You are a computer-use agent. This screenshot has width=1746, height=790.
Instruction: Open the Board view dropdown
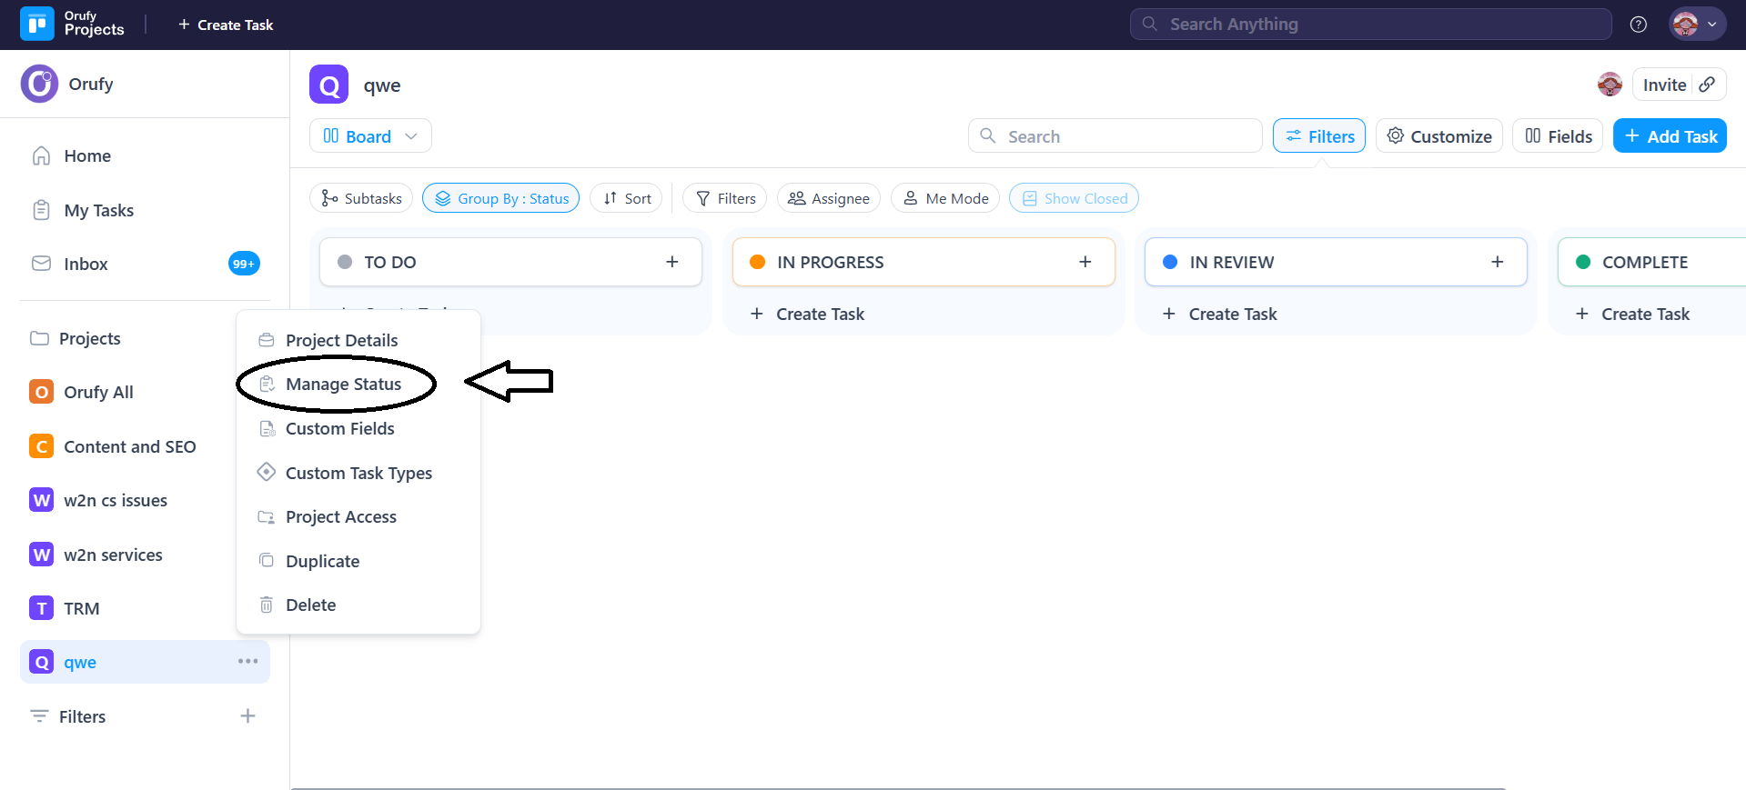tap(370, 136)
